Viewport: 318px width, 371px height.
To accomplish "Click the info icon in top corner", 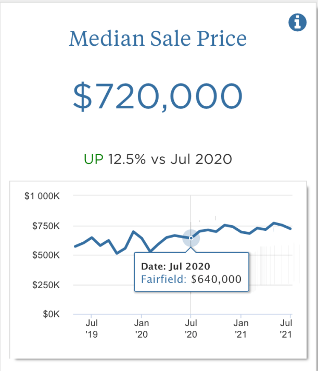I will click(x=297, y=22).
